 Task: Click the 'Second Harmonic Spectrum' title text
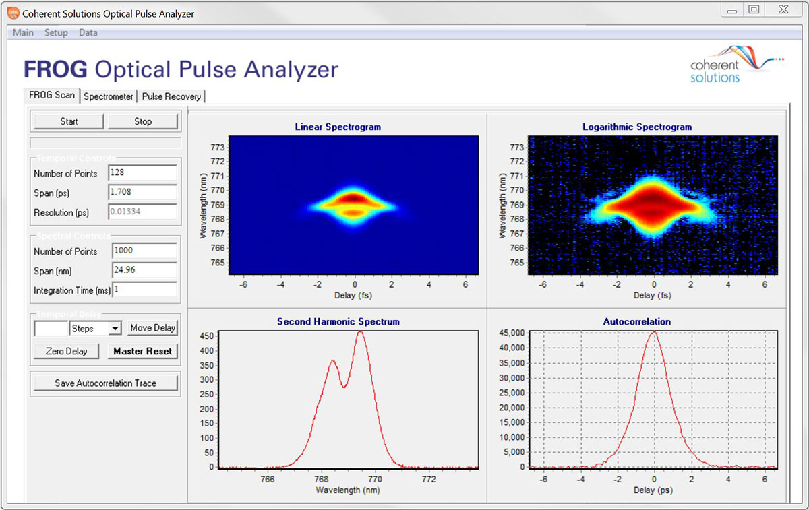[x=338, y=321]
